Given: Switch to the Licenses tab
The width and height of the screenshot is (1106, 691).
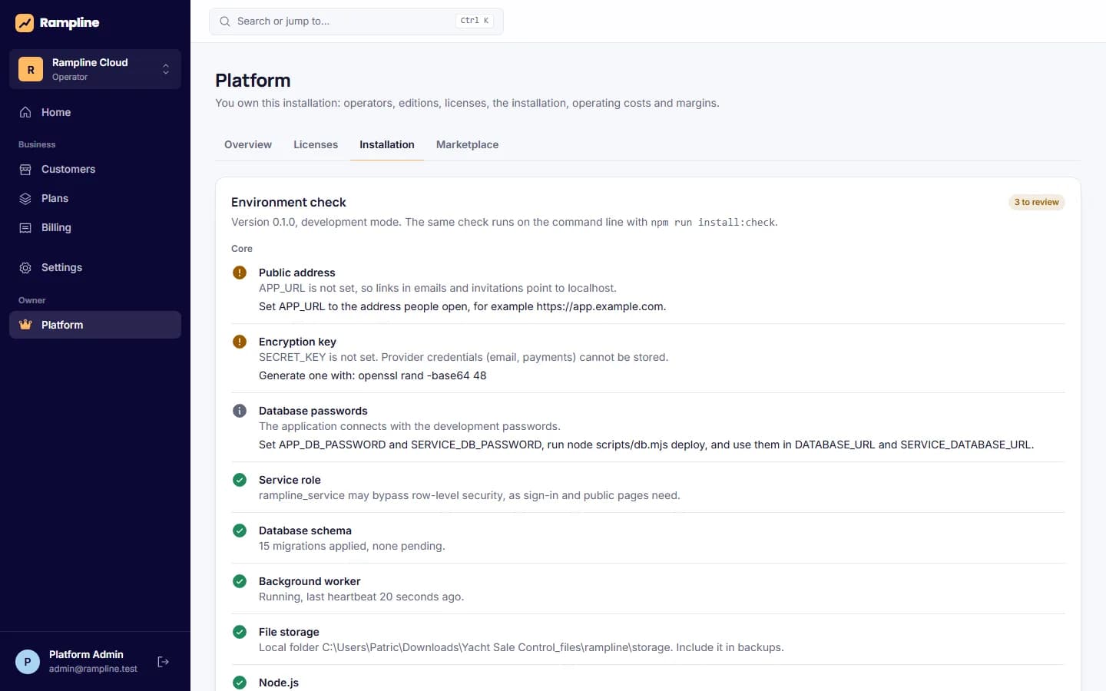Looking at the screenshot, I should coord(316,144).
